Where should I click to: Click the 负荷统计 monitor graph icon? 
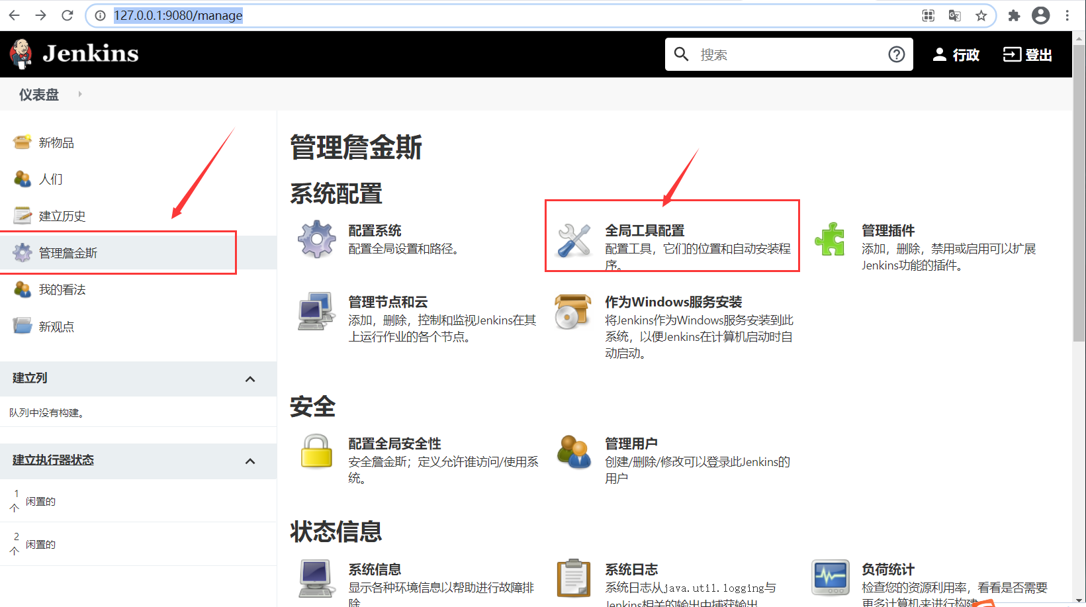click(831, 578)
